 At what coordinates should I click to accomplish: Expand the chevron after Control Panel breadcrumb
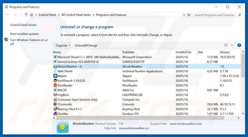pyautogui.click(x=59, y=15)
